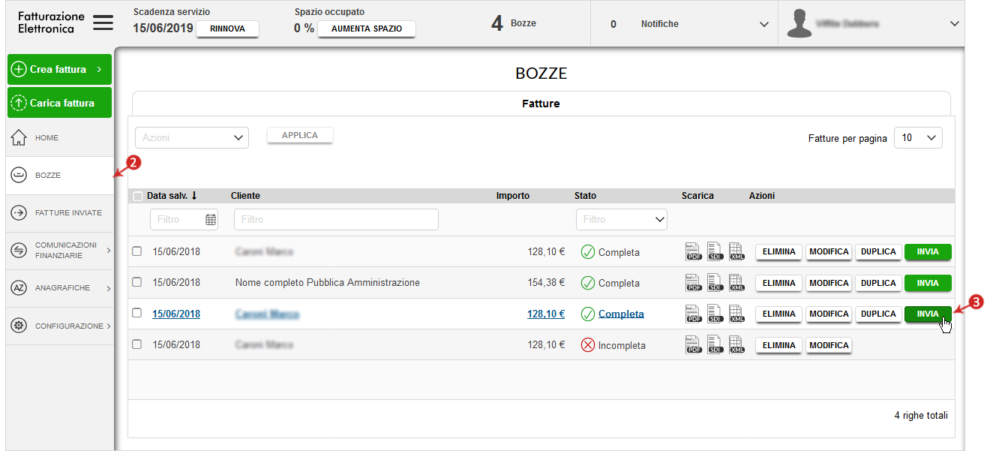Check the highlighted invoice row checkbox
990x451 pixels.
[136, 313]
